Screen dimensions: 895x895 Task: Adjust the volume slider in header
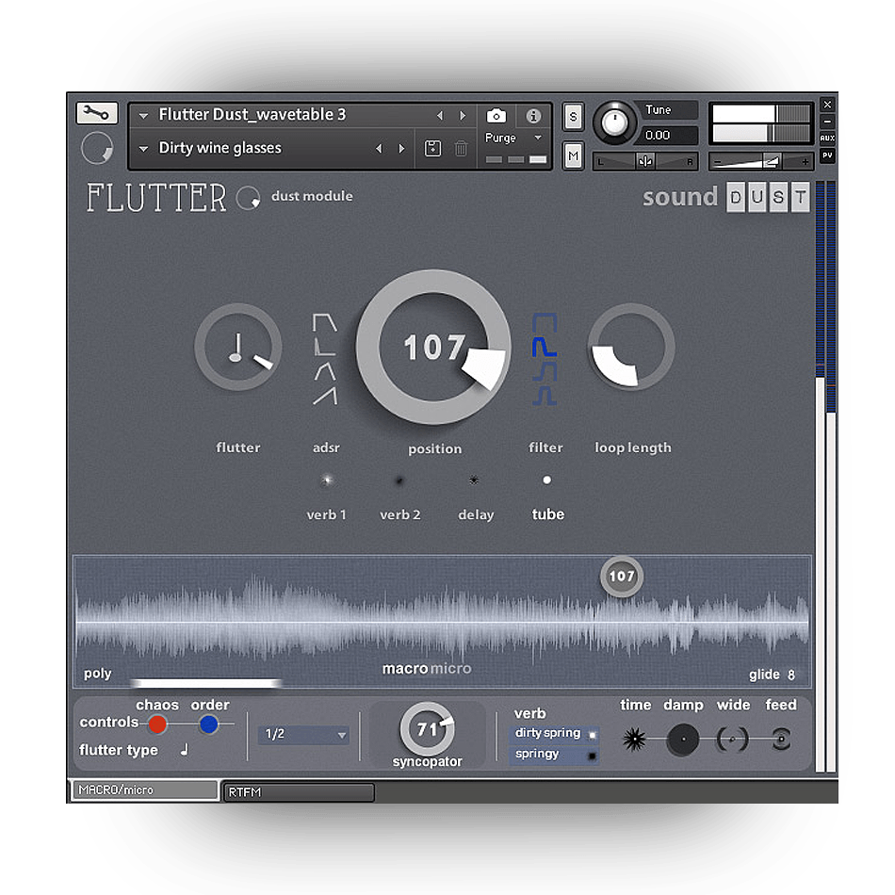pyautogui.click(x=761, y=162)
